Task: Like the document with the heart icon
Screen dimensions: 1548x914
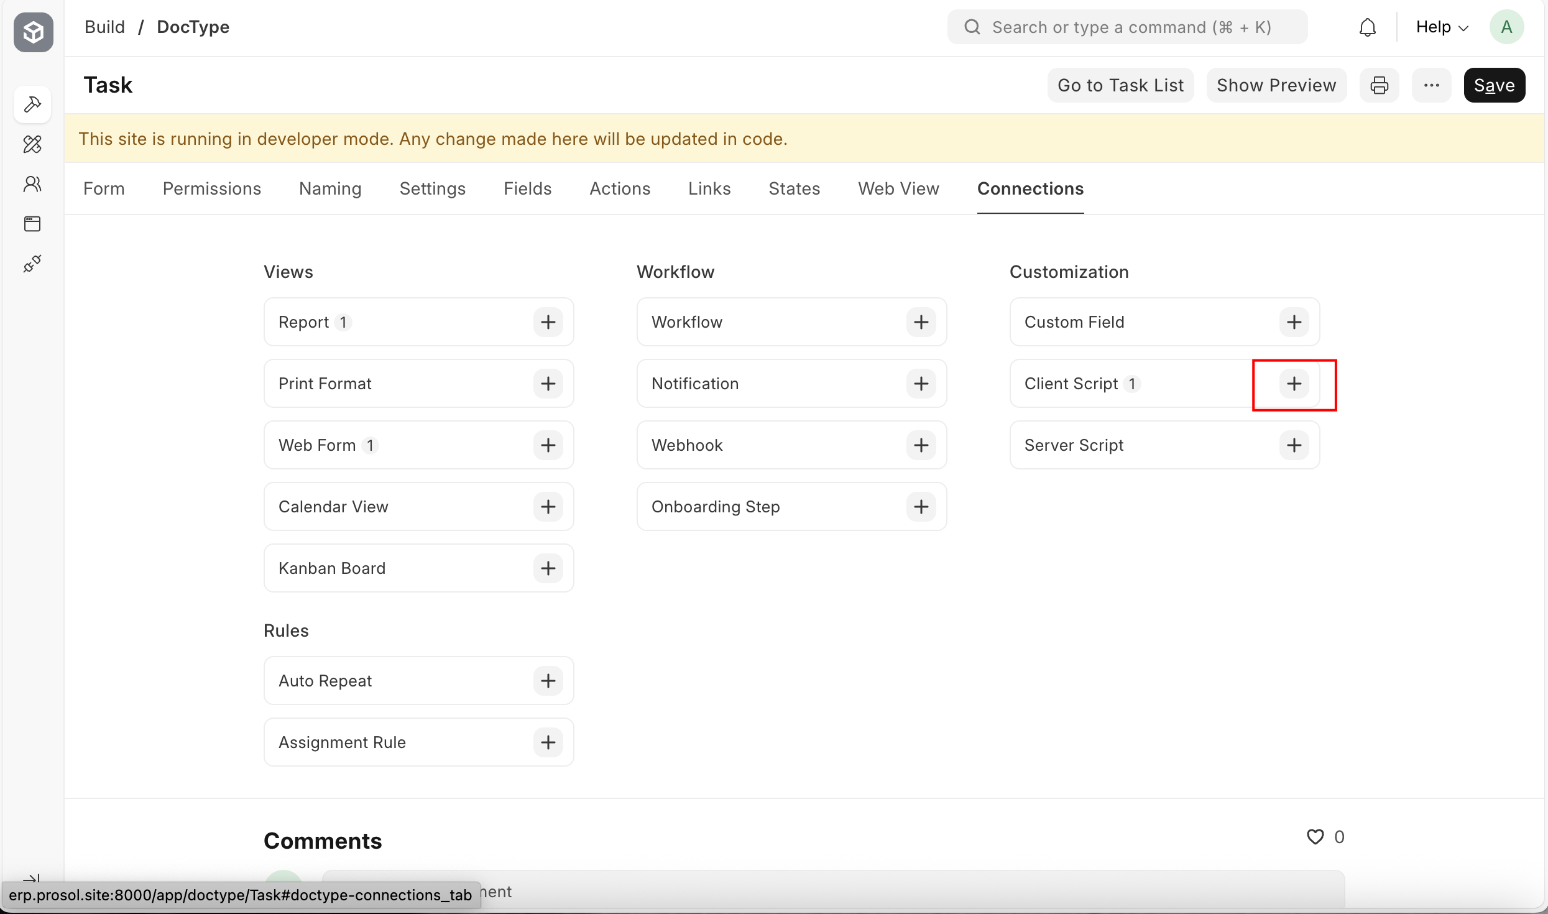Action: click(1315, 837)
